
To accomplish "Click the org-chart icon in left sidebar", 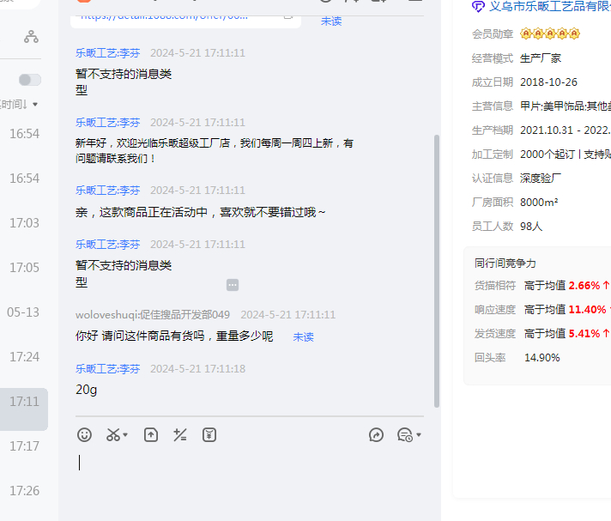I will point(31,36).
